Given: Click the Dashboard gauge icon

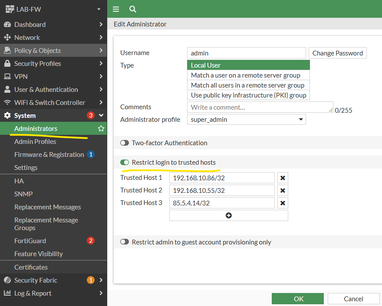Looking at the screenshot, I should (7, 24).
